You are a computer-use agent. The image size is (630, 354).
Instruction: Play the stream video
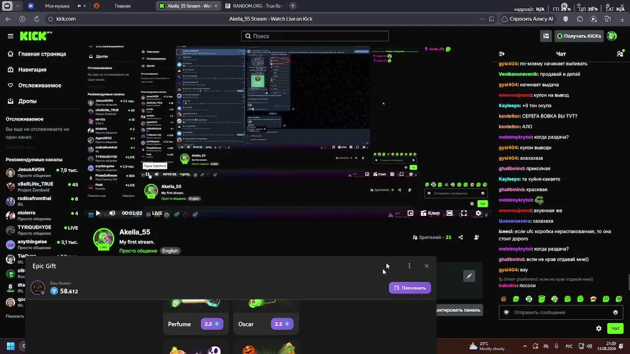pyautogui.click(x=98, y=213)
